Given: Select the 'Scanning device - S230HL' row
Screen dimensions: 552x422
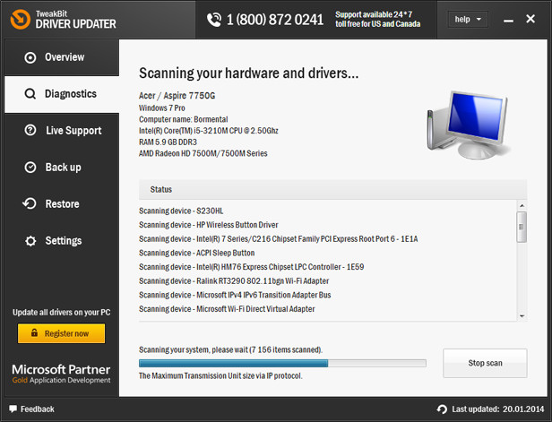Looking at the screenshot, I should pos(327,211).
